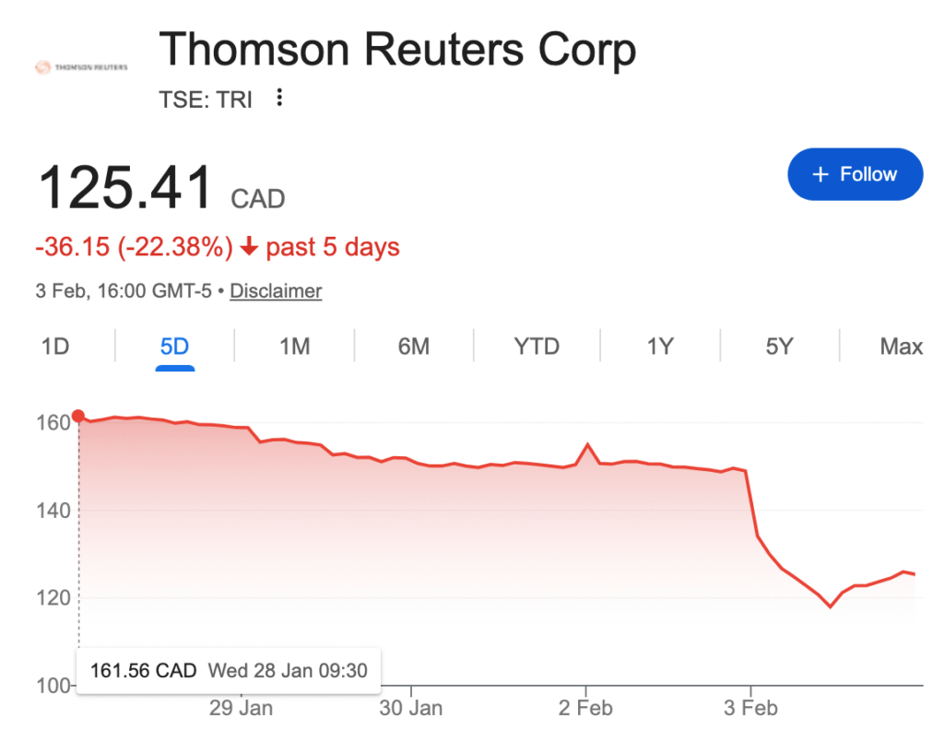
Task: Open the Disclaimer link
Action: pos(275,290)
